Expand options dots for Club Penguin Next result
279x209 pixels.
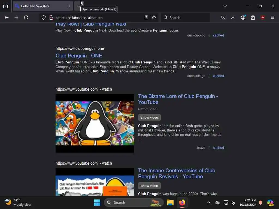click(x=209, y=35)
